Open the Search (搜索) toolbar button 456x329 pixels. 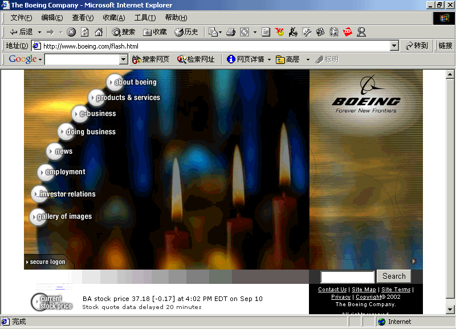point(124,32)
